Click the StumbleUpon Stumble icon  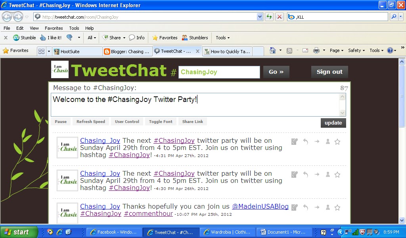(16, 38)
